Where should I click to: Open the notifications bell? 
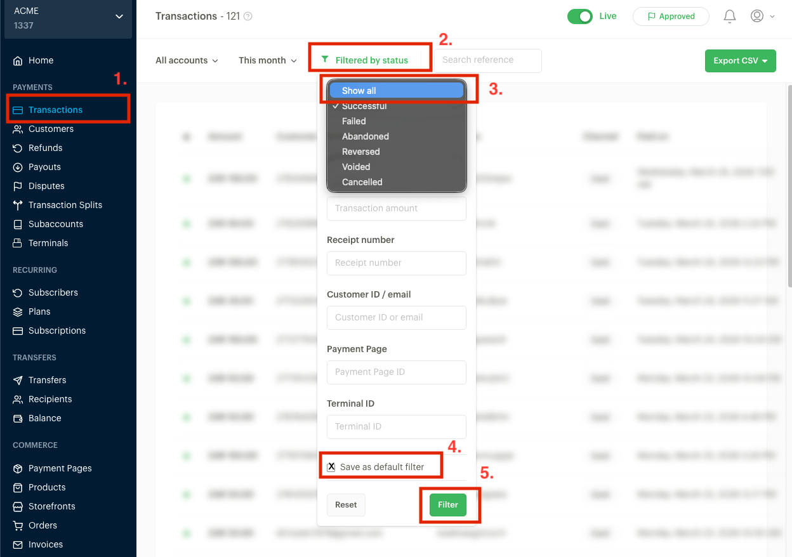point(729,16)
